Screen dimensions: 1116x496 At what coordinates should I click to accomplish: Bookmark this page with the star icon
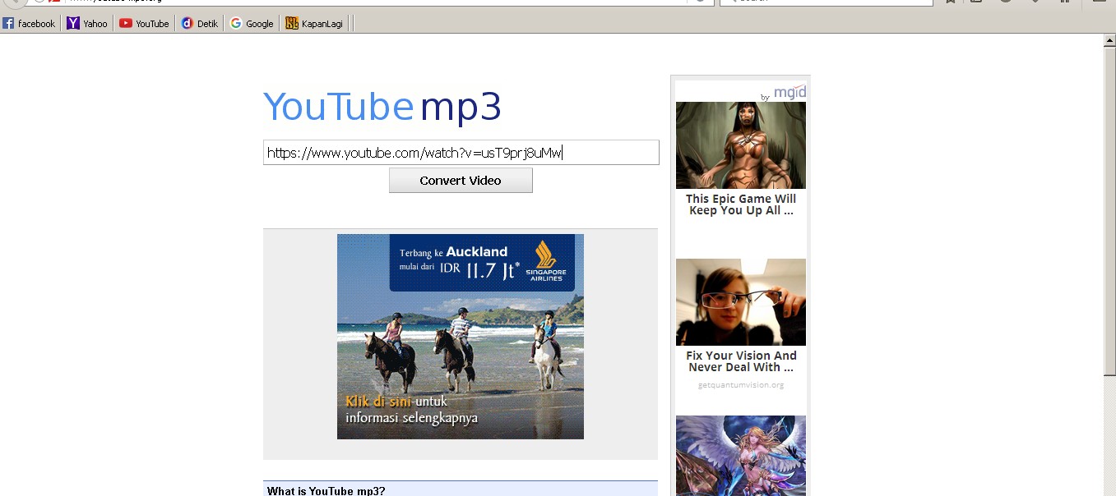coord(950,3)
